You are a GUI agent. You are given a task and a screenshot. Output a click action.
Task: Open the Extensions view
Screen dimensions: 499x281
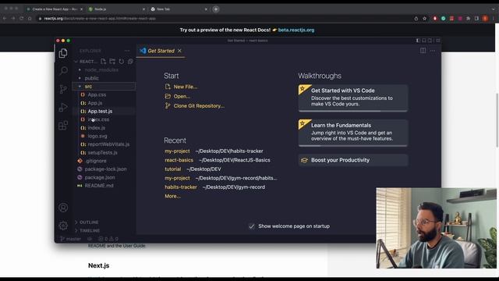pos(63,126)
